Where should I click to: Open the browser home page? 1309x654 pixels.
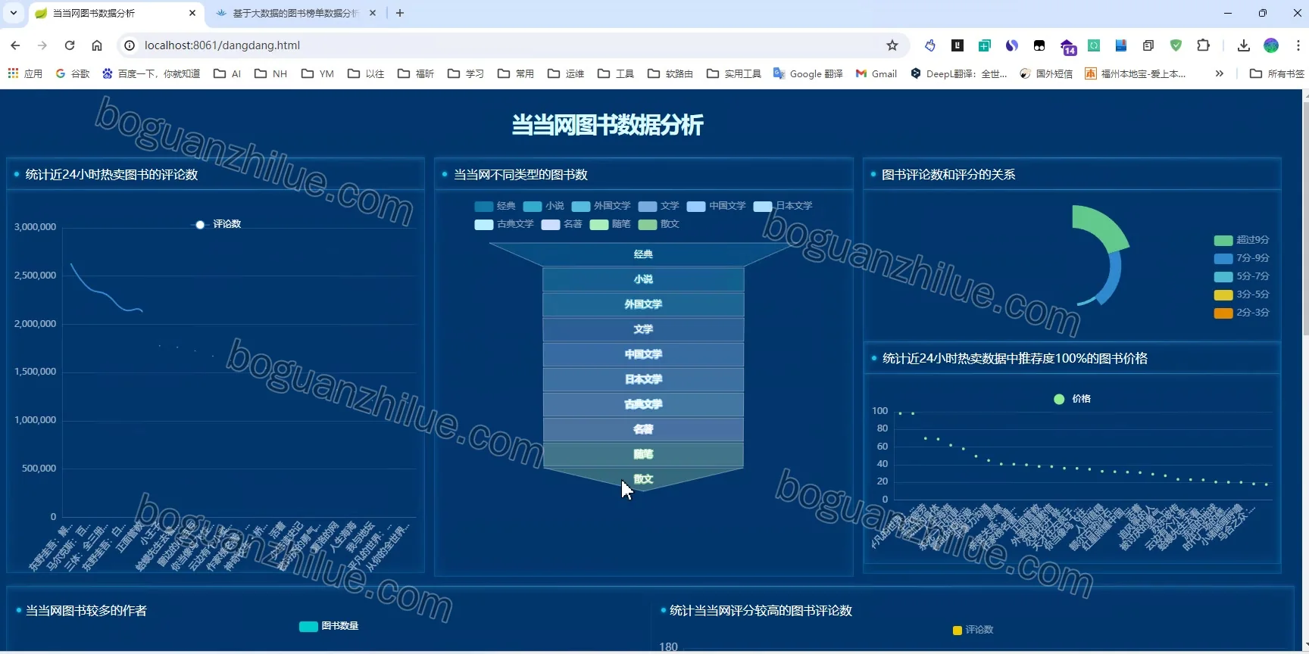click(x=97, y=45)
